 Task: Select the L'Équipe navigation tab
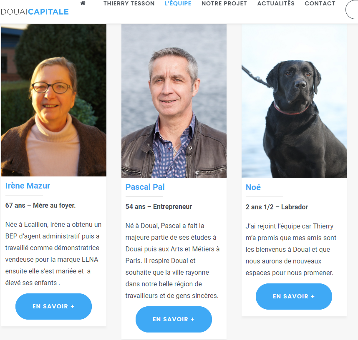pyautogui.click(x=178, y=3)
